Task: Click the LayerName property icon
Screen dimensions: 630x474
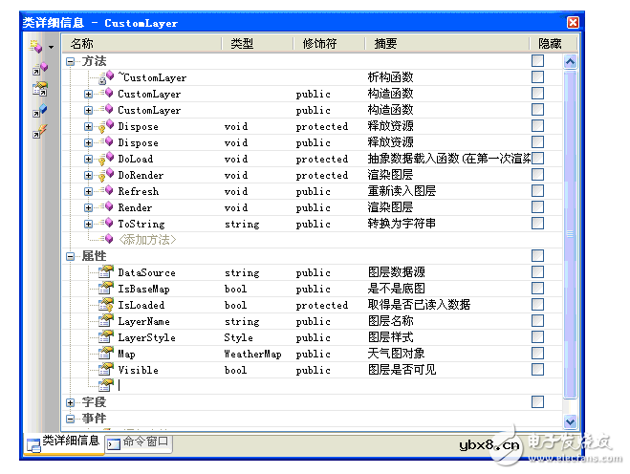Action: click(106, 320)
